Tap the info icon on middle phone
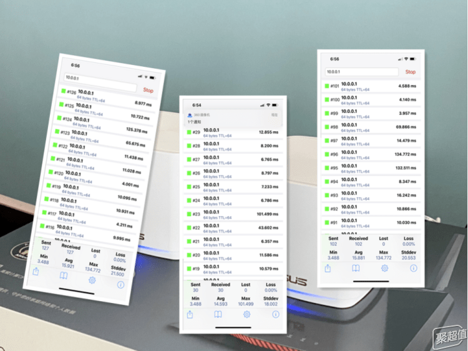Screen dimensions: 468x351 tap(276, 314)
